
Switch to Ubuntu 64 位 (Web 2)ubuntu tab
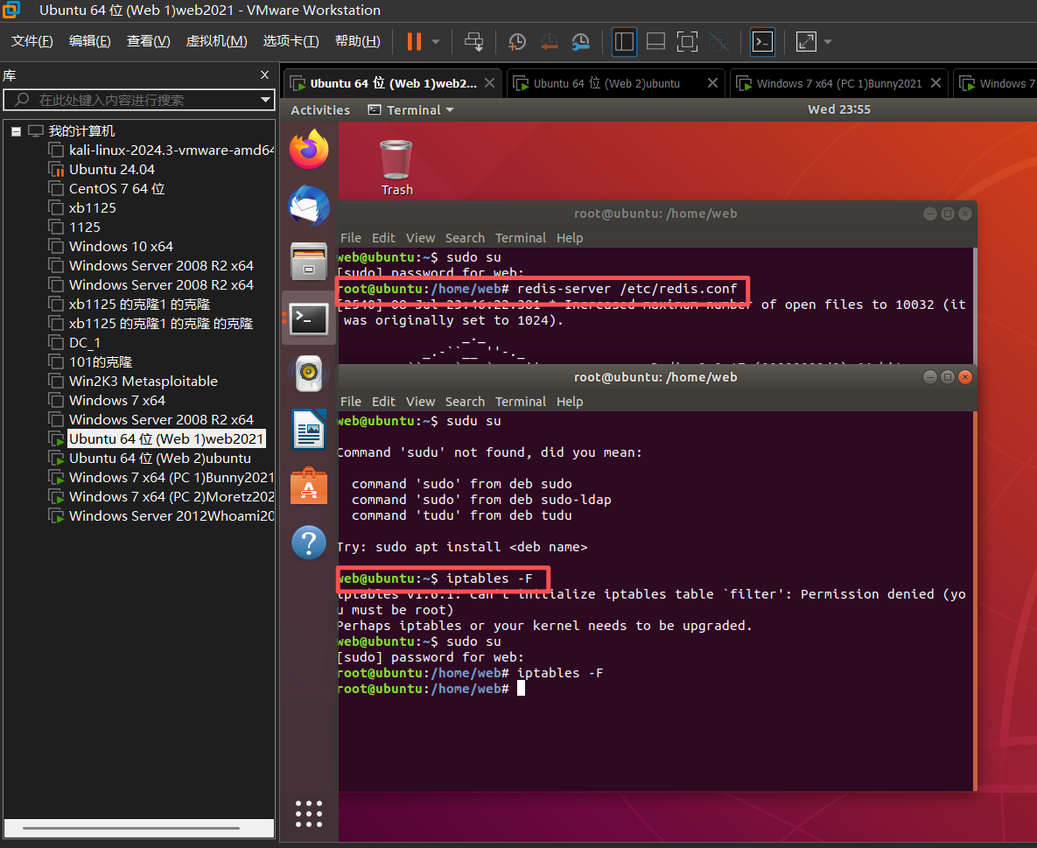[606, 83]
